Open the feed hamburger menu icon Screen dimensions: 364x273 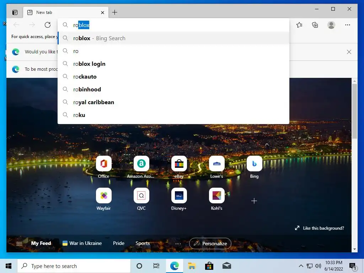coord(19,243)
